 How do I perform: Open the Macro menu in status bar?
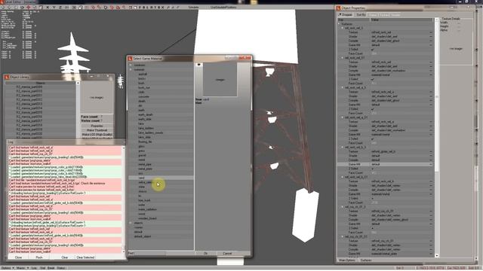tap(22, 268)
